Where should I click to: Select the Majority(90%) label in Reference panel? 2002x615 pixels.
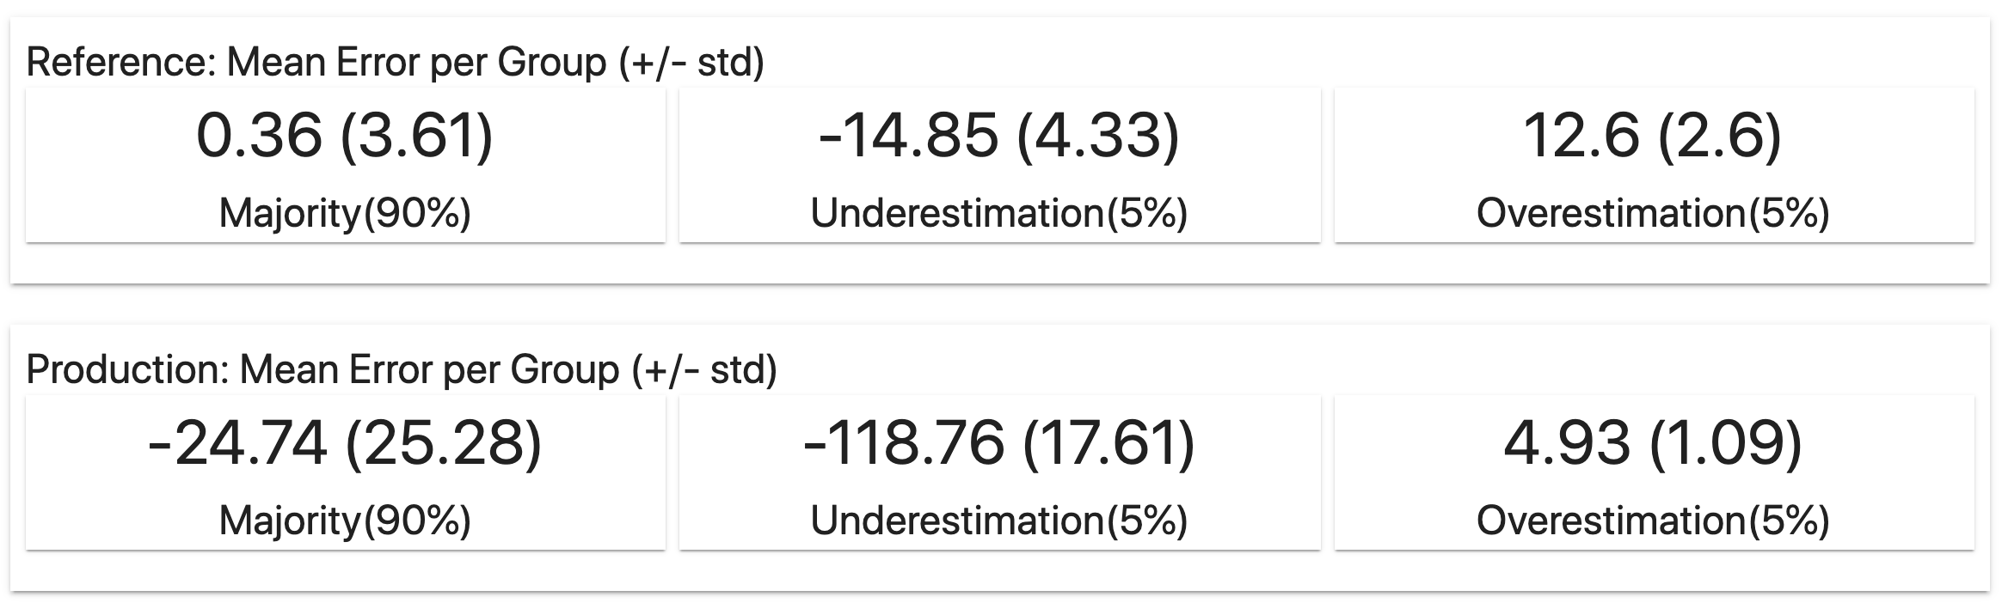tap(345, 213)
